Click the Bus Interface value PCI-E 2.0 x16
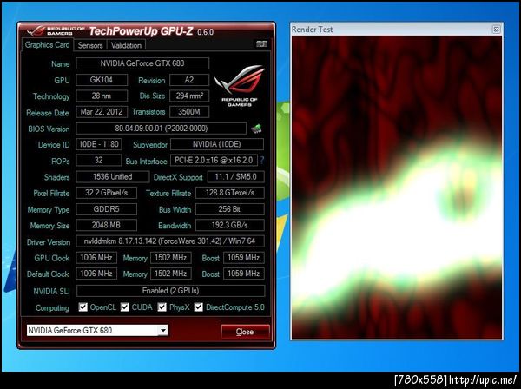The width and height of the screenshot is (521, 389). (x=214, y=160)
